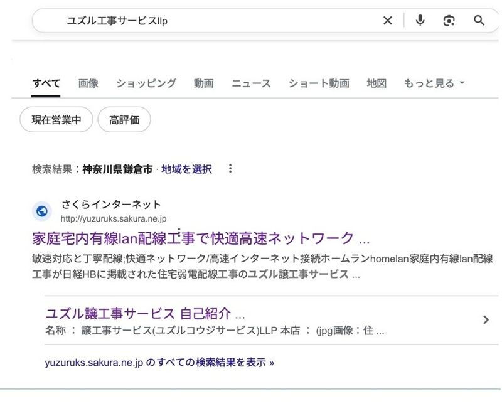Select the 地図 search category
This screenshot has width=502, height=406.
tap(375, 82)
